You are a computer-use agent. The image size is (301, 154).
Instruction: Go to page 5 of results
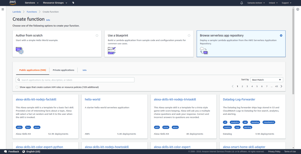click(x=257, y=86)
